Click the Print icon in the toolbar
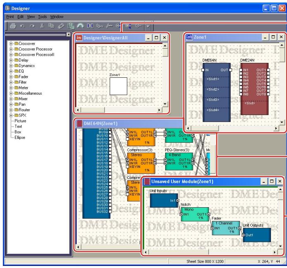This screenshot has width=287, height=268. (x=13, y=26)
